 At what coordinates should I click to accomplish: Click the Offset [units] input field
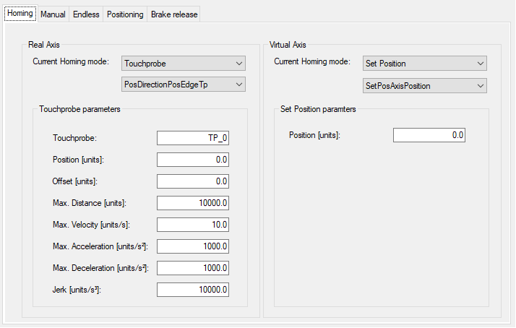pyautogui.click(x=193, y=181)
